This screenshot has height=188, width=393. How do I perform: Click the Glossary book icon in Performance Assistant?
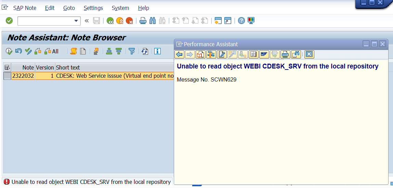(x=253, y=54)
